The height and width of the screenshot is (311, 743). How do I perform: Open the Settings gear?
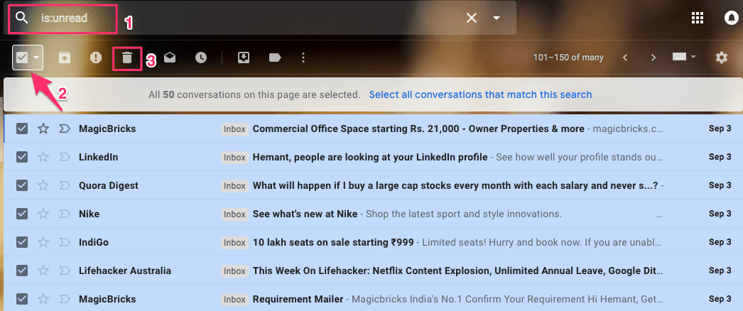pos(721,58)
